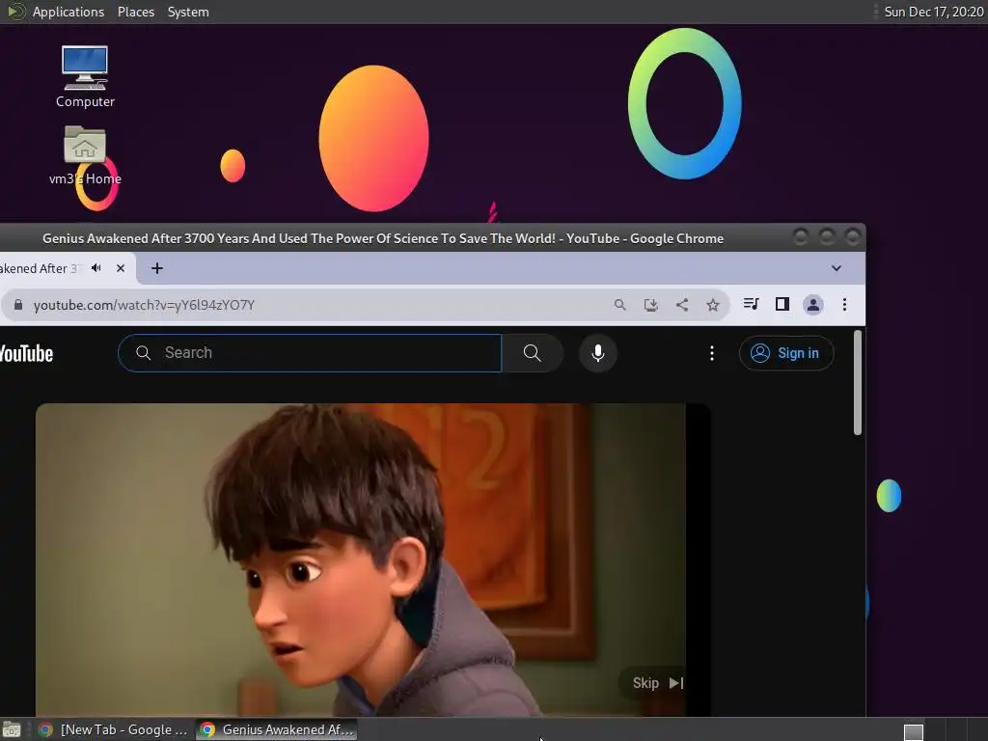Click the install app icon in address bar
The image size is (988, 741).
tap(651, 305)
